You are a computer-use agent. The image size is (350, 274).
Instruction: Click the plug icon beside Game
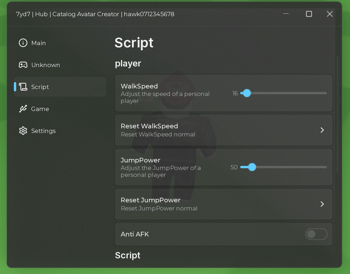[23, 109]
